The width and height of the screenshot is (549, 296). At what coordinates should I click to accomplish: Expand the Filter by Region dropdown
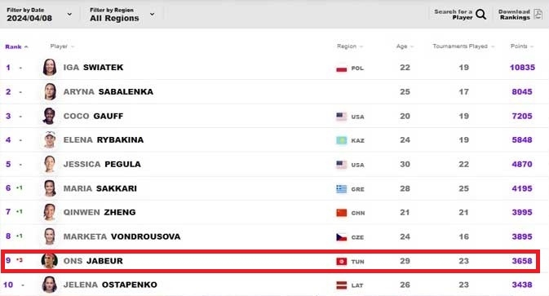point(122,15)
